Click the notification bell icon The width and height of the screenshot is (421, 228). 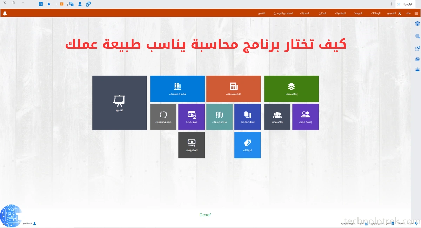point(5,13)
